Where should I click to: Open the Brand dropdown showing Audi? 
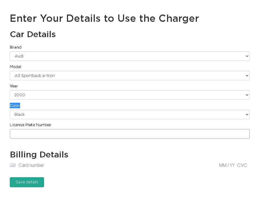pos(130,56)
